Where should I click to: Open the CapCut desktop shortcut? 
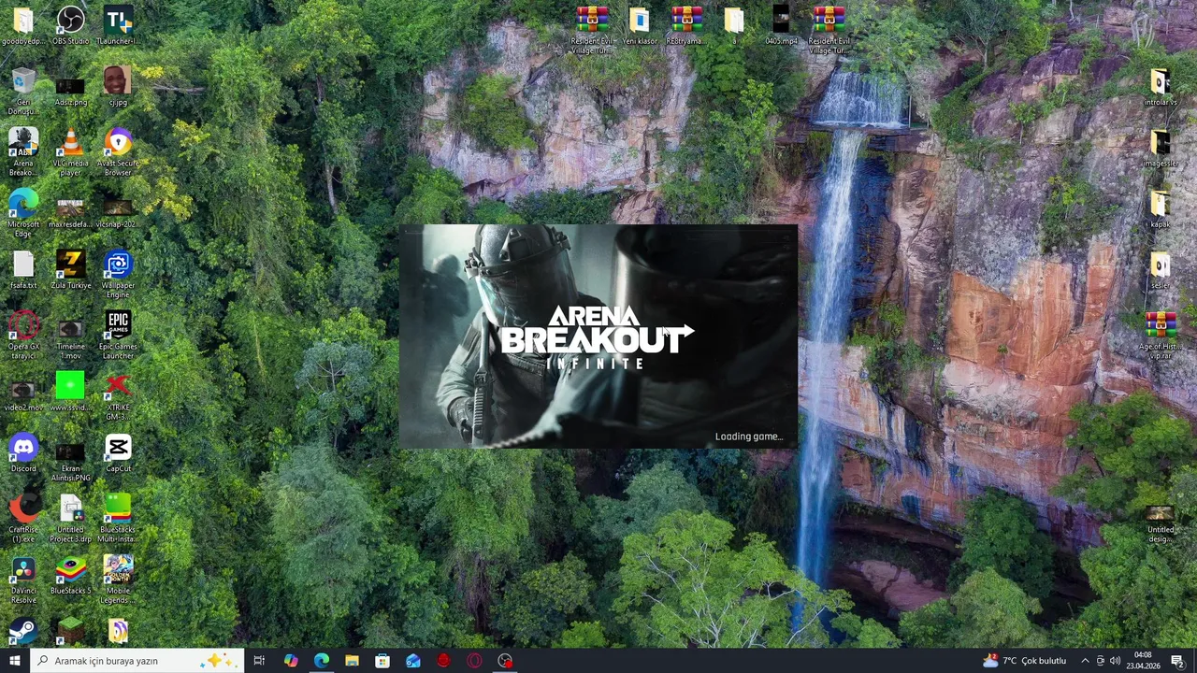118,452
